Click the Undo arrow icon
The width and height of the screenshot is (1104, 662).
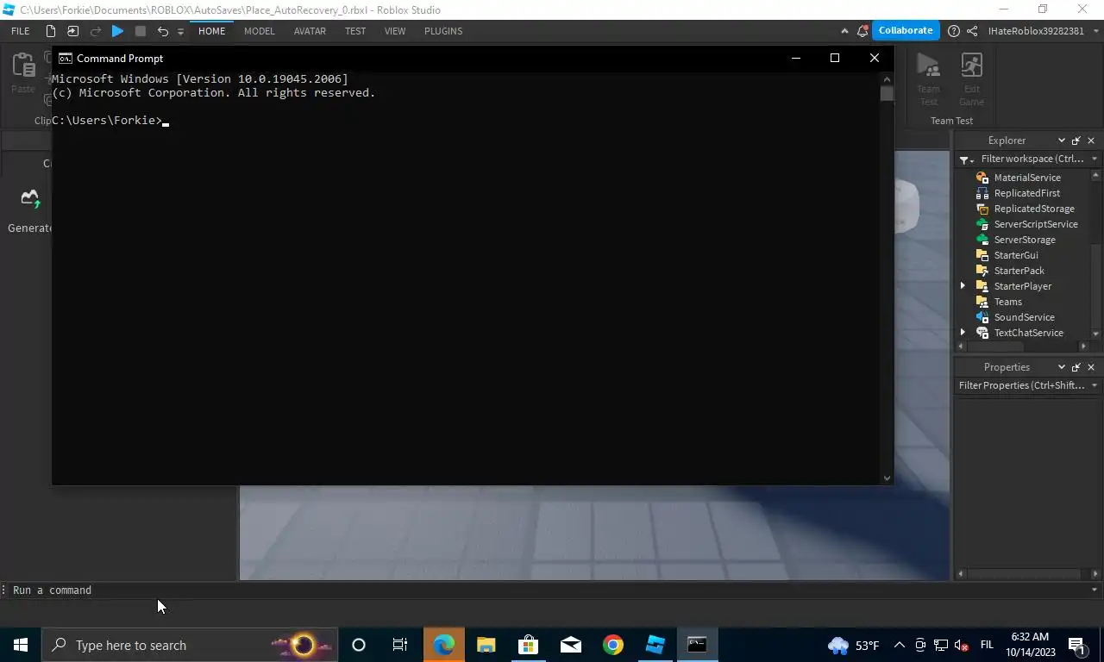162,31
